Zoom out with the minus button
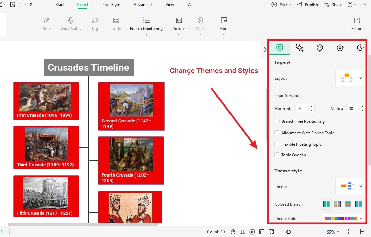The image size is (371, 237). pos(280,232)
